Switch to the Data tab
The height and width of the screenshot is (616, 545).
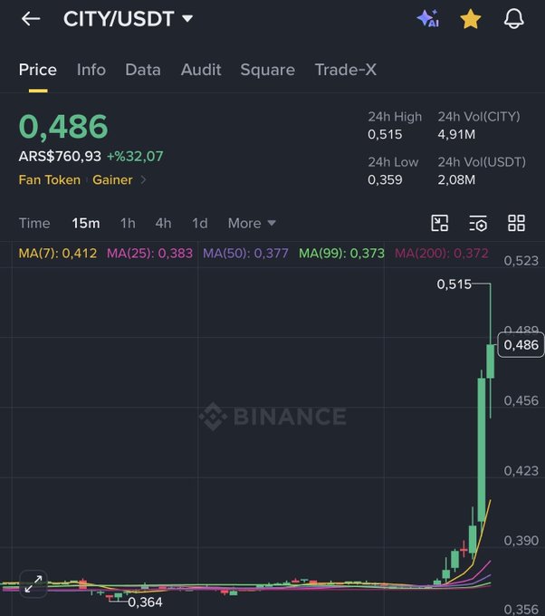(x=143, y=70)
